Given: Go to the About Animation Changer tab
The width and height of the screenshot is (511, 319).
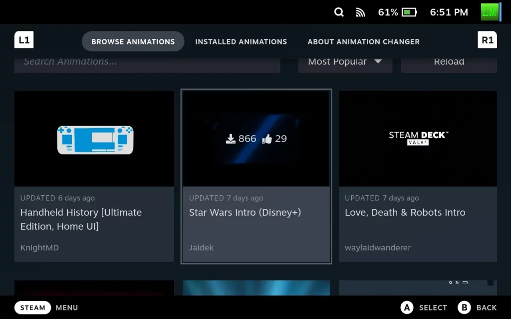Looking at the screenshot, I should (364, 42).
